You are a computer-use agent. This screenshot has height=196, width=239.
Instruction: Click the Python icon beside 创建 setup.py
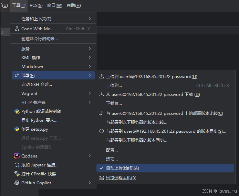click(x=17, y=129)
